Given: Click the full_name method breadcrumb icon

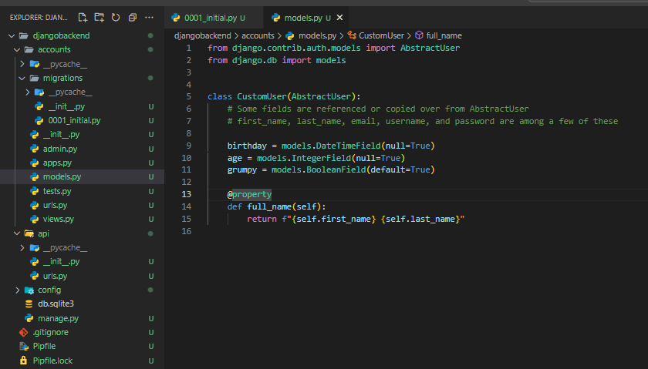Looking at the screenshot, I should [x=420, y=35].
